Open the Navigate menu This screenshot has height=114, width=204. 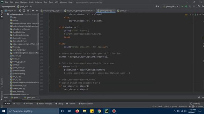[24, 2]
